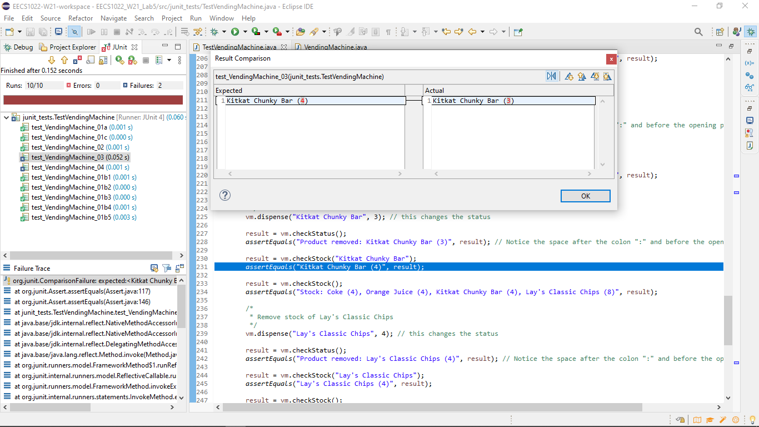Image resolution: width=759 pixels, height=427 pixels.
Task: Click the Next Difference icon in Result Comparison
Action: pos(569,76)
